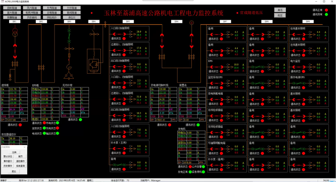Image resolution: width=336 pixels, height=182 pixels.
Task: Toggle the DP6 generator breaker
Action: pos(192,41)
